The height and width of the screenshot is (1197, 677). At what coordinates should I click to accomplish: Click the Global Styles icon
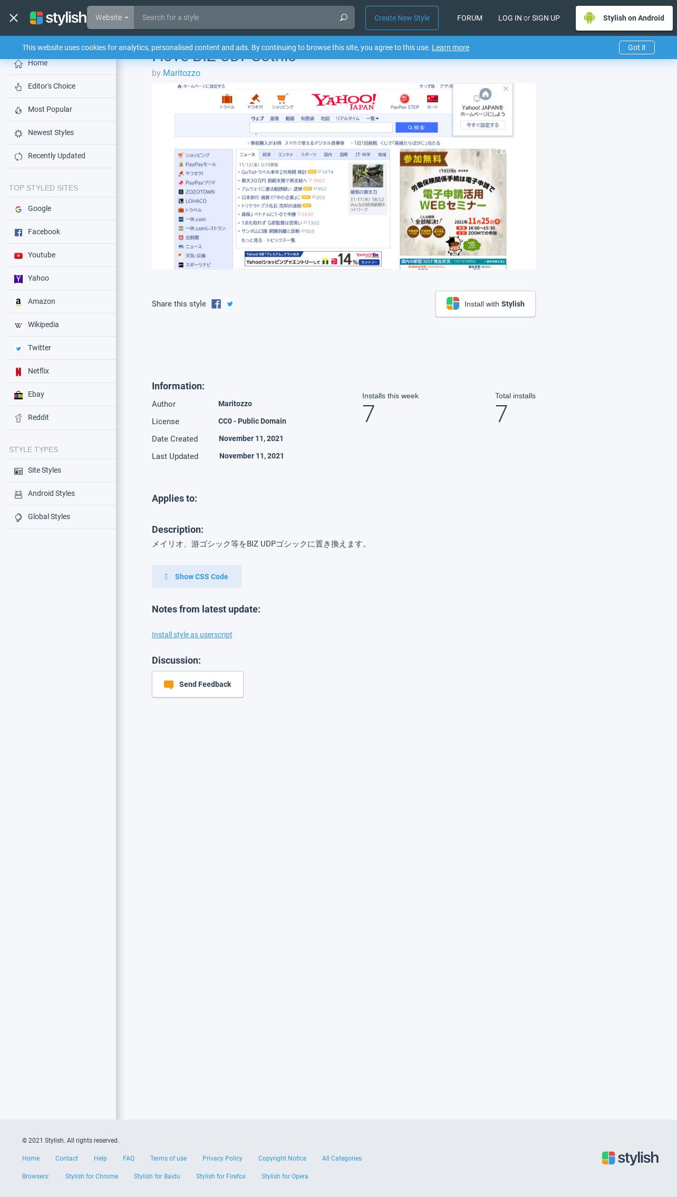coord(18,517)
